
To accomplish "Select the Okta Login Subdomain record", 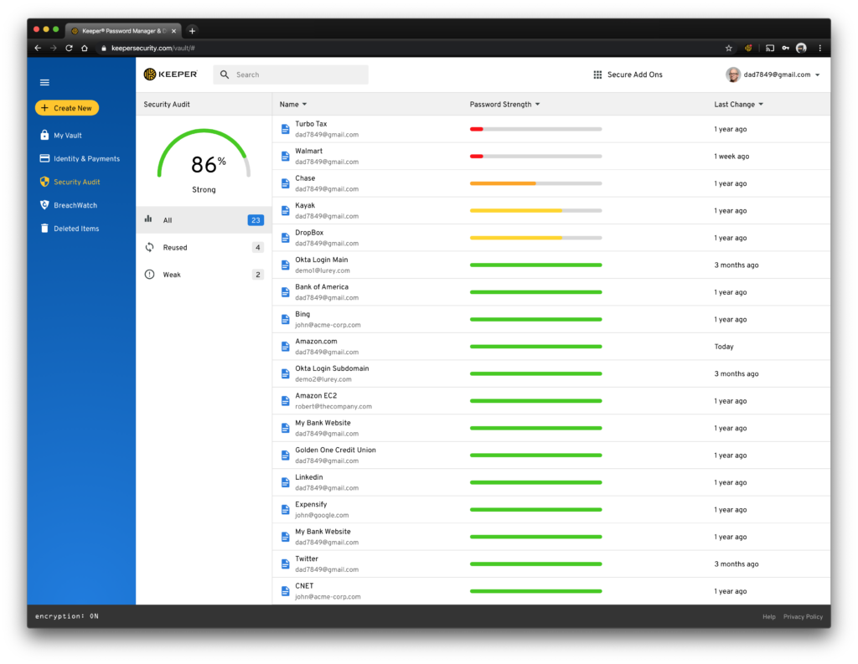I will tap(551, 373).
